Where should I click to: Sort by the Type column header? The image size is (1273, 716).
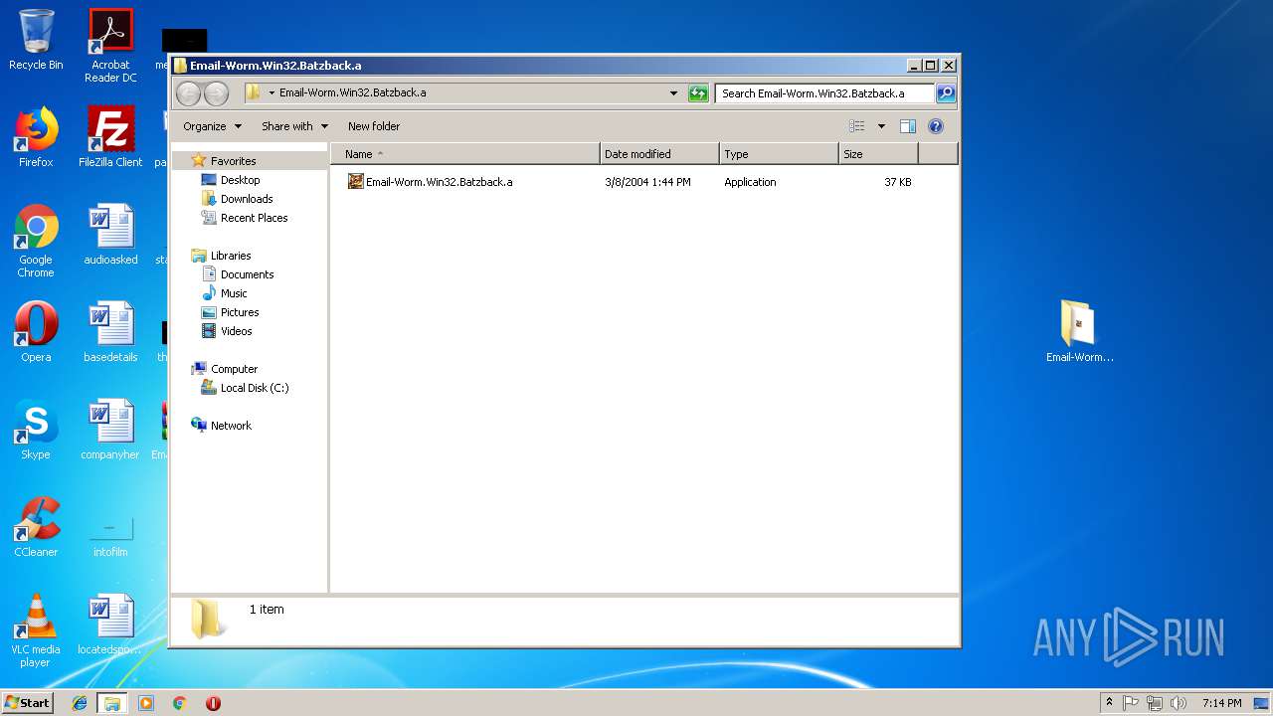779,154
